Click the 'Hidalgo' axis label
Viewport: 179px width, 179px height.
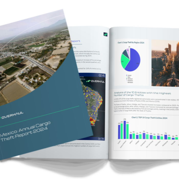[137, 142]
